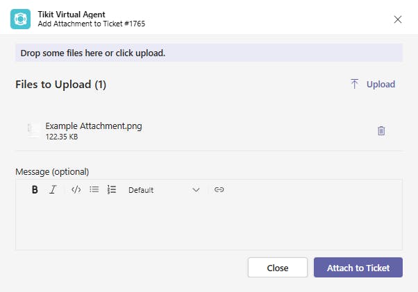
Task: Click the Attach to Ticket button
Action: pyautogui.click(x=358, y=268)
